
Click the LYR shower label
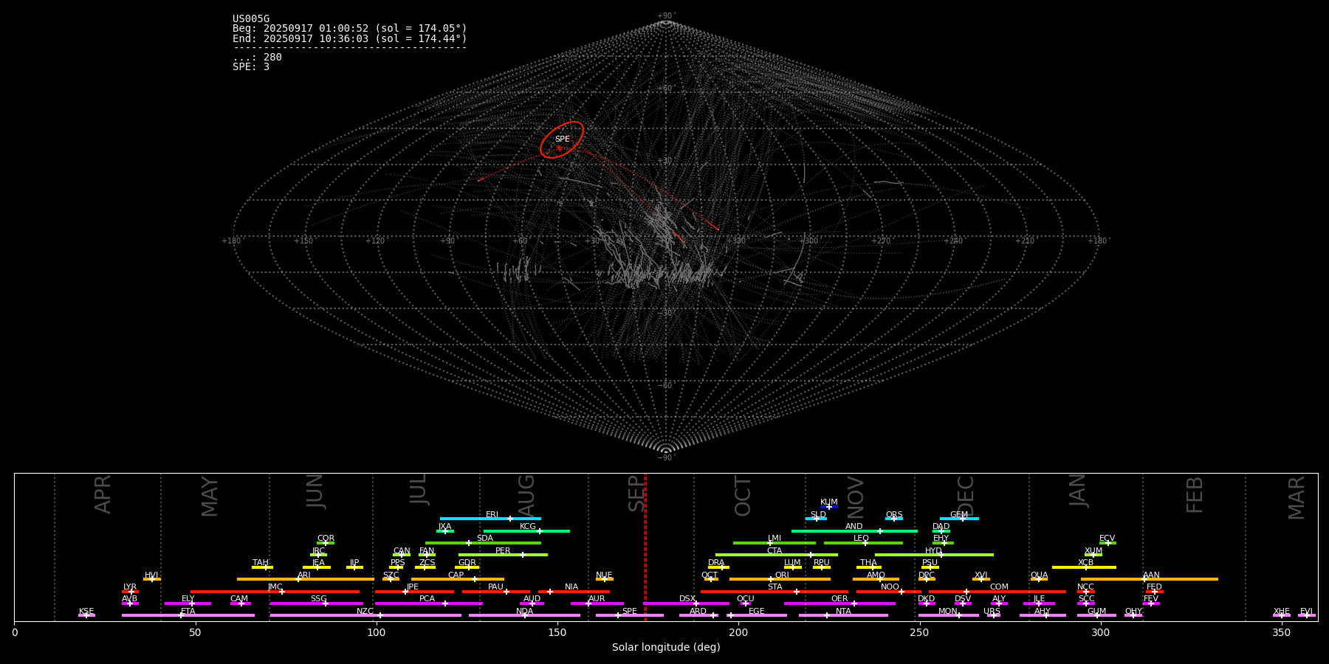(x=130, y=587)
